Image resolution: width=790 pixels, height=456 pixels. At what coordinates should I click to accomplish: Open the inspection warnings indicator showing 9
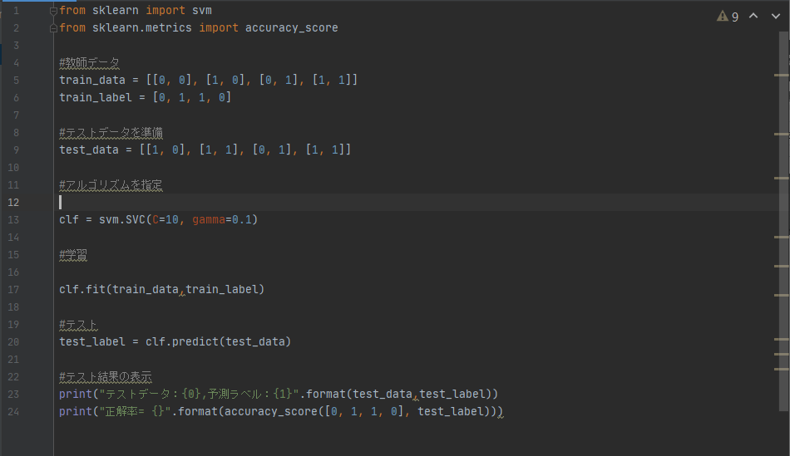click(x=728, y=17)
